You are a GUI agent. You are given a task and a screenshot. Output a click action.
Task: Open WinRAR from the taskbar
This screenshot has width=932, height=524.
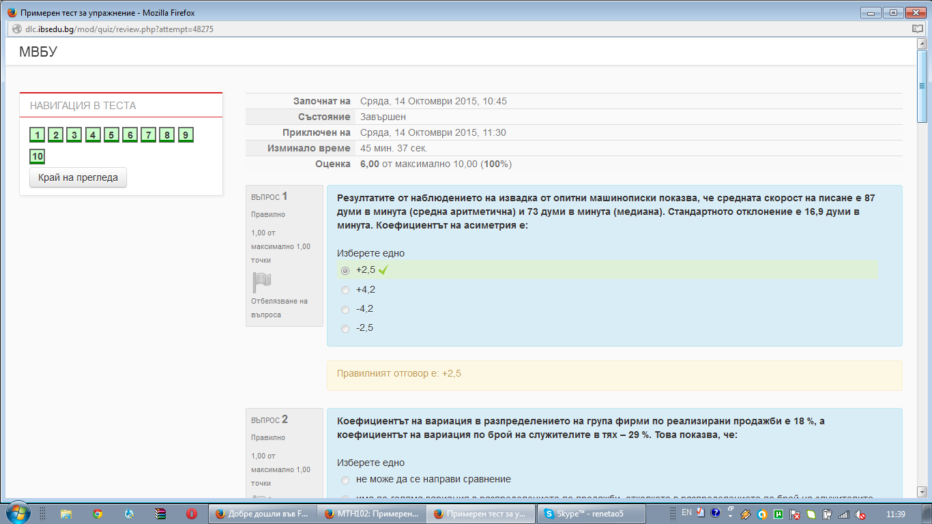160,514
